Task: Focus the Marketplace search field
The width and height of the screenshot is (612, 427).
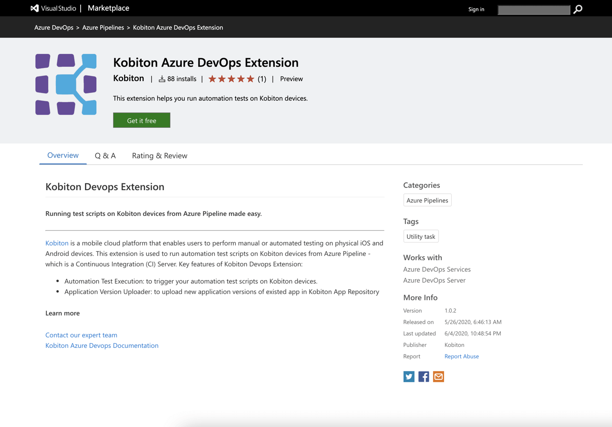Action: 534,10
